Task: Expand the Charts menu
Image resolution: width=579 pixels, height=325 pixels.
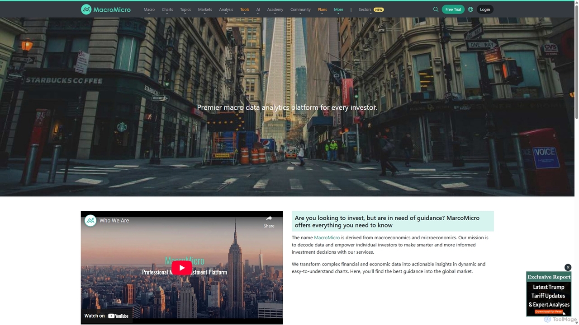Action: pos(167,9)
